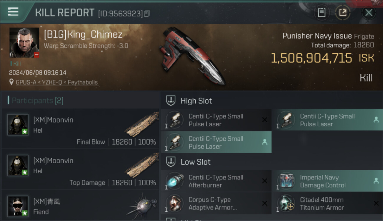The width and height of the screenshot is (383, 221).
Task: Select Corpus C-Type Adaptive Armor module icon
Action: [x=174, y=203]
